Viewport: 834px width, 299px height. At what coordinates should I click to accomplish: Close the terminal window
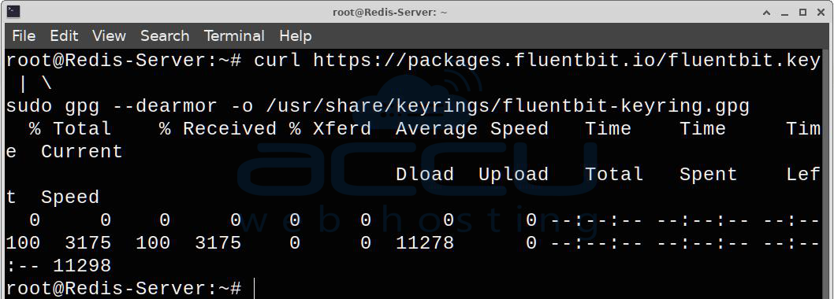pyautogui.click(x=821, y=13)
